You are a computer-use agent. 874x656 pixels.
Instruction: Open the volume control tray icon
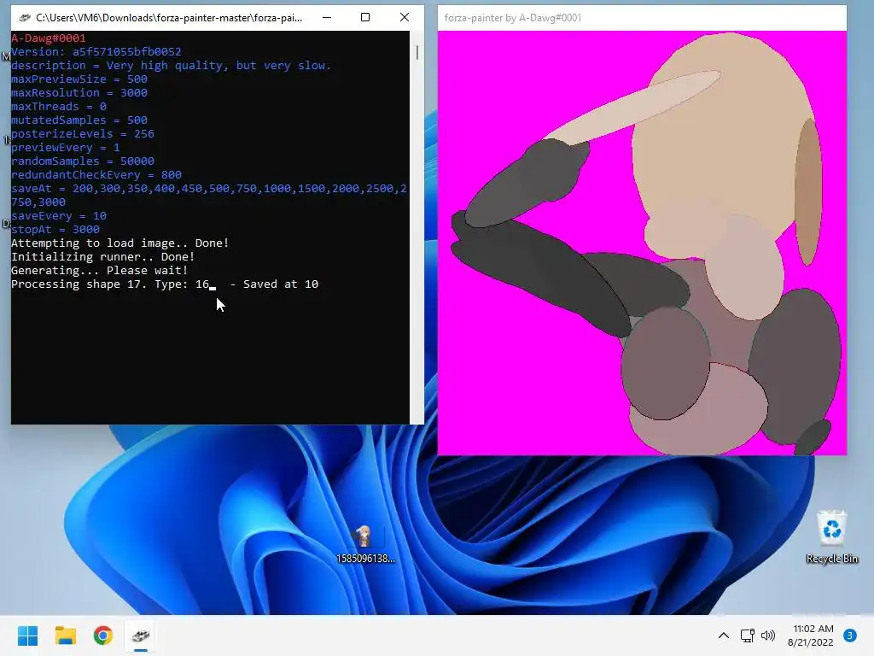(768, 635)
